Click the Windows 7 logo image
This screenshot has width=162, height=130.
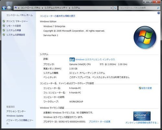point(145,37)
